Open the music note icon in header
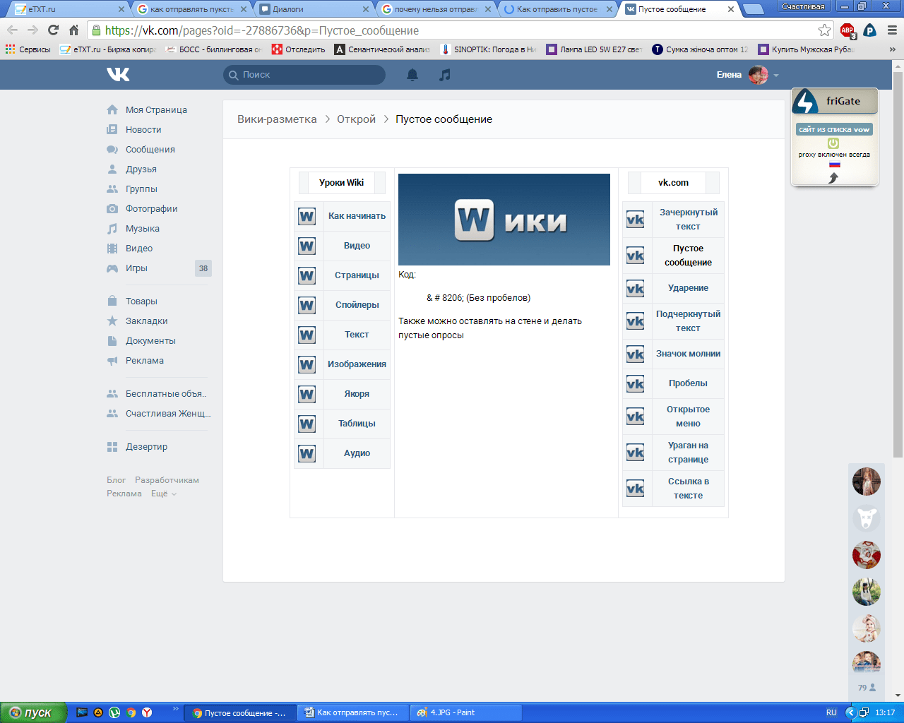 [444, 75]
